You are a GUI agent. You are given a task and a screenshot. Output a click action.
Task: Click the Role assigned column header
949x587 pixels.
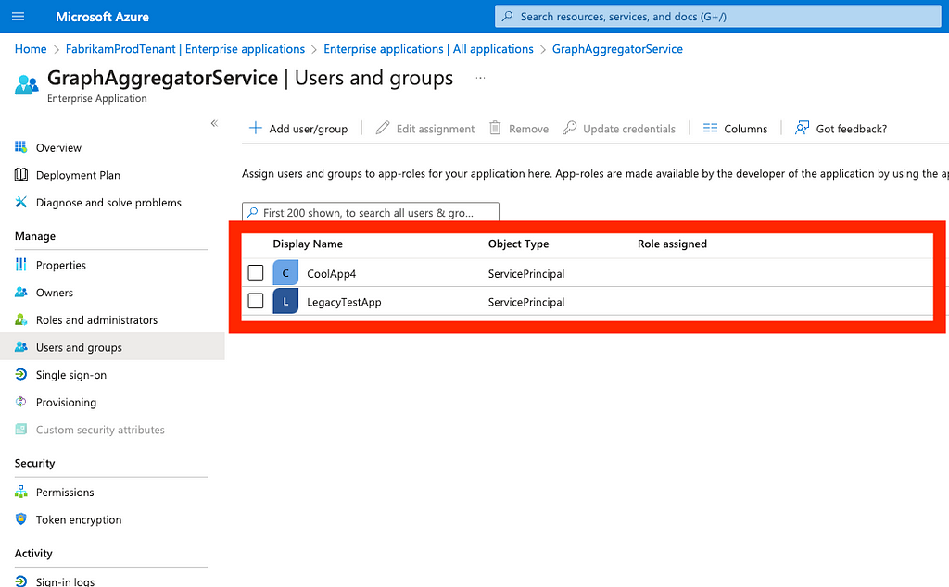click(x=672, y=244)
